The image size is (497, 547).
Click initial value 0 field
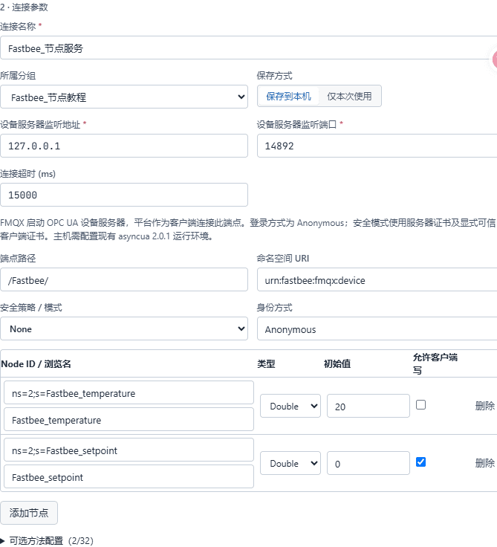pyautogui.click(x=368, y=463)
